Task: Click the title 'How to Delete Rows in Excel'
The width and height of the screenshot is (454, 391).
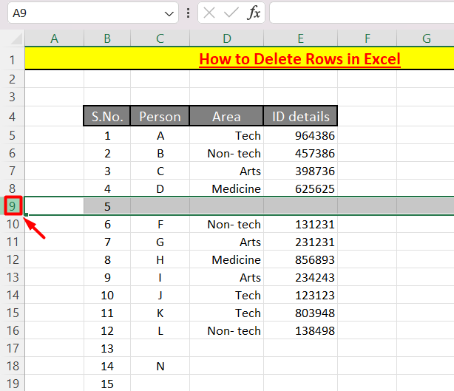Action: tap(299, 59)
